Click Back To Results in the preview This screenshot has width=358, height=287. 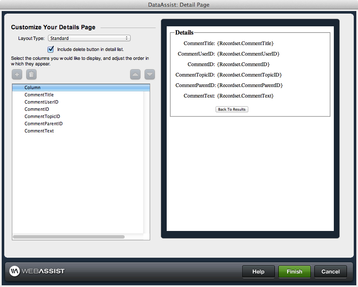click(232, 109)
